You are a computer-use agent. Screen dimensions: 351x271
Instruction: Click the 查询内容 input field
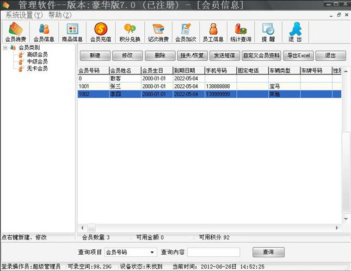[x=213, y=252]
